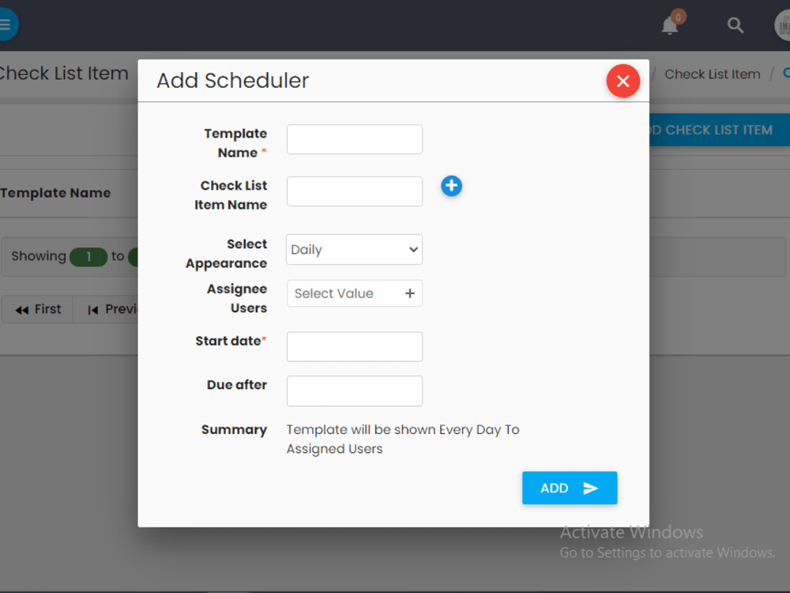Click the green page count badge showing 1
790x593 pixels.
(x=88, y=257)
